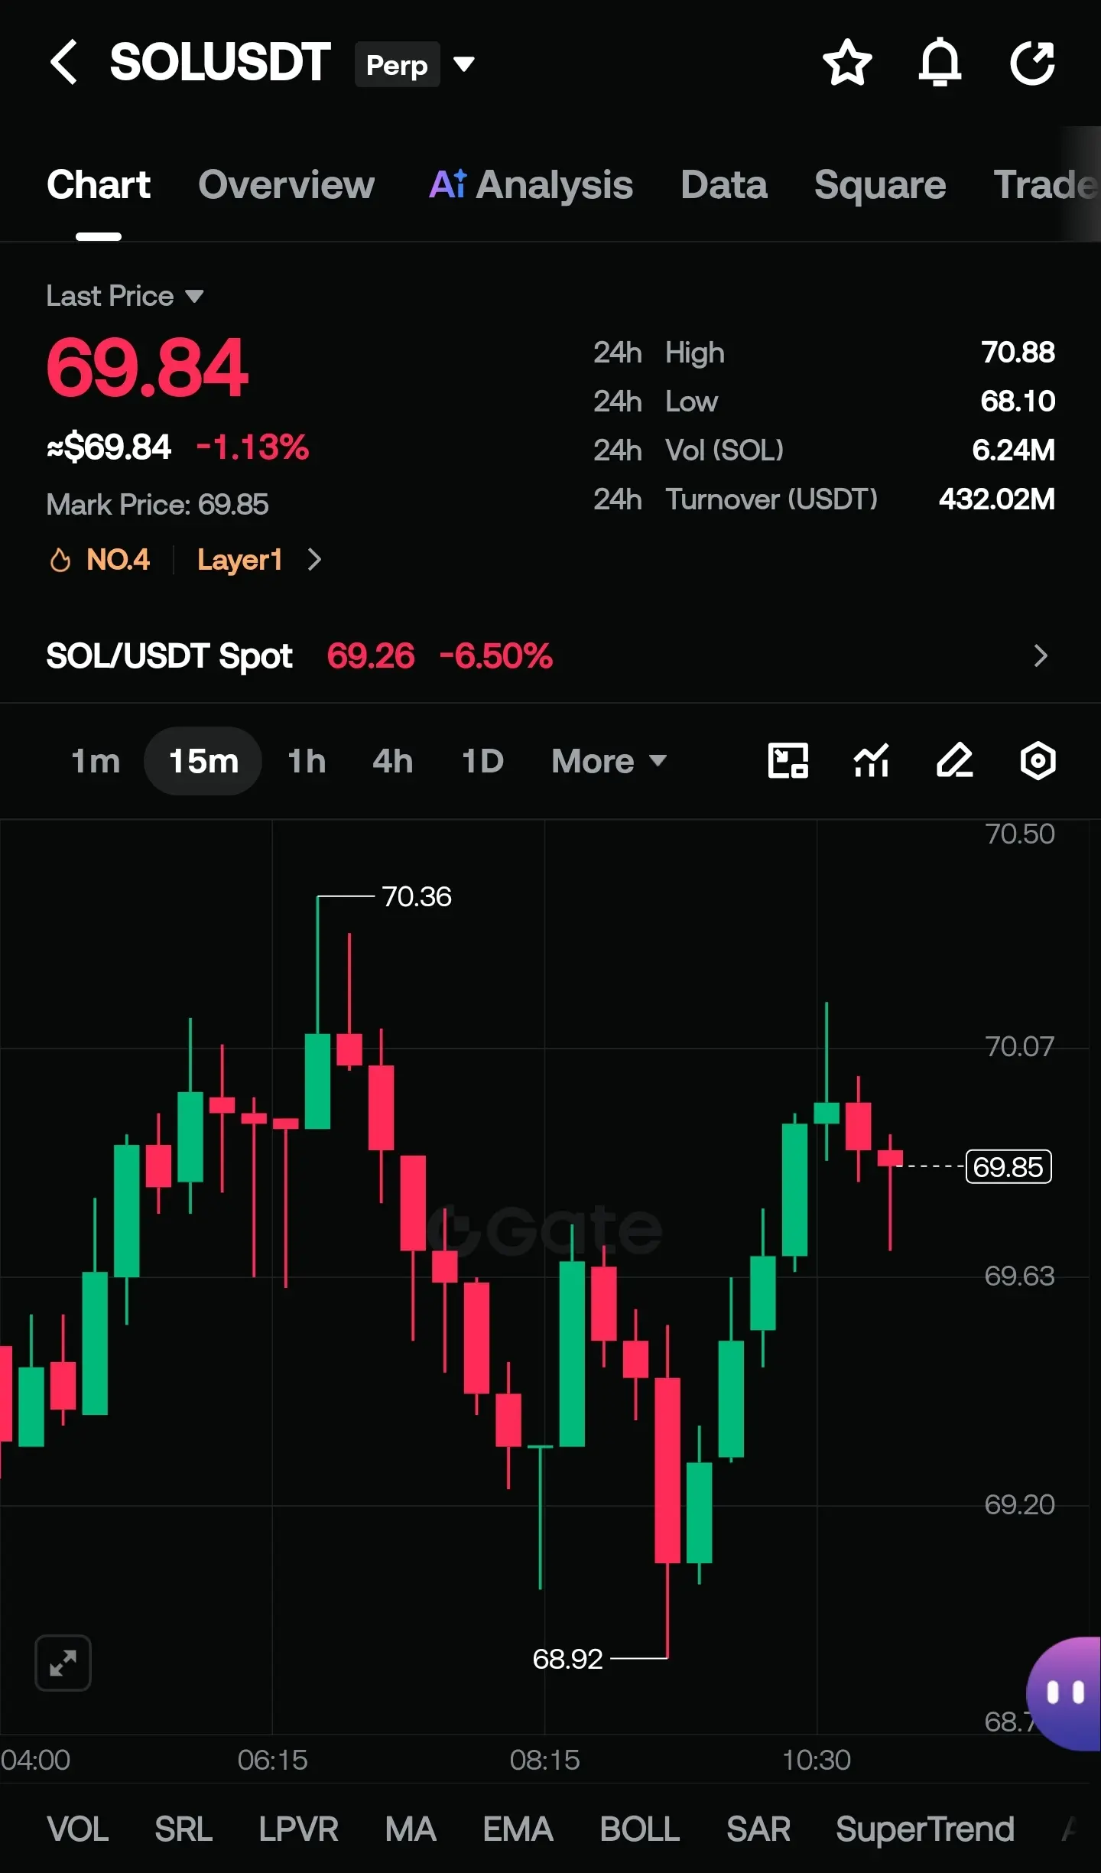Tap the 69.85 current price marker
Image resolution: width=1101 pixels, height=1873 pixels.
coord(1008,1167)
